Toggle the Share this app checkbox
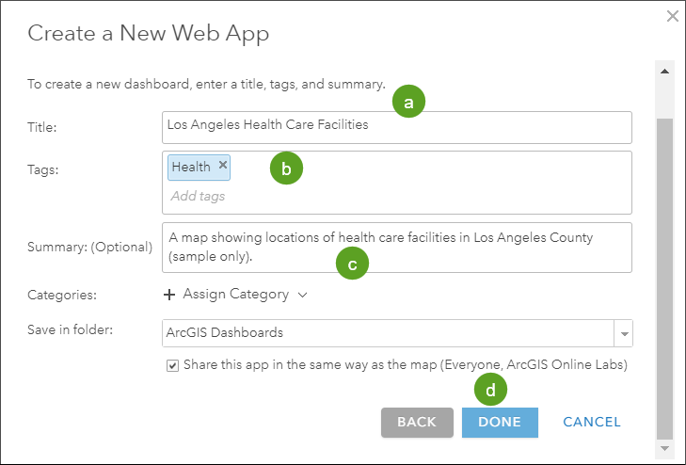The width and height of the screenshot is (686, 465). point(172,365)
